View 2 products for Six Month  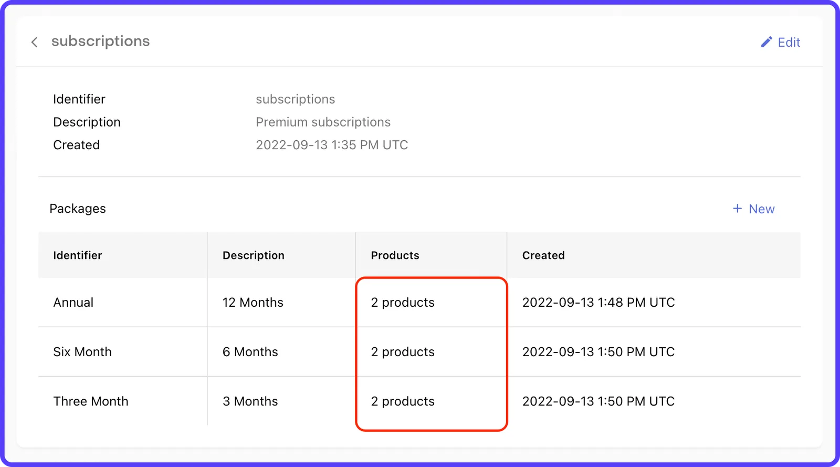(x=403, y=352)
